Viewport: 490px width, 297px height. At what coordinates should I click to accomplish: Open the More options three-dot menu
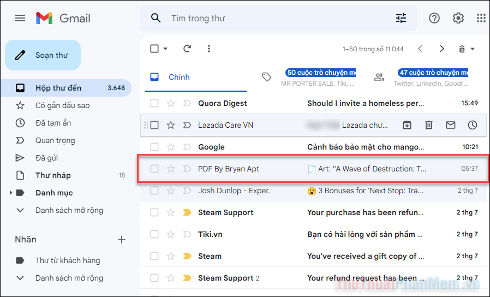click(x=209, y=49)
